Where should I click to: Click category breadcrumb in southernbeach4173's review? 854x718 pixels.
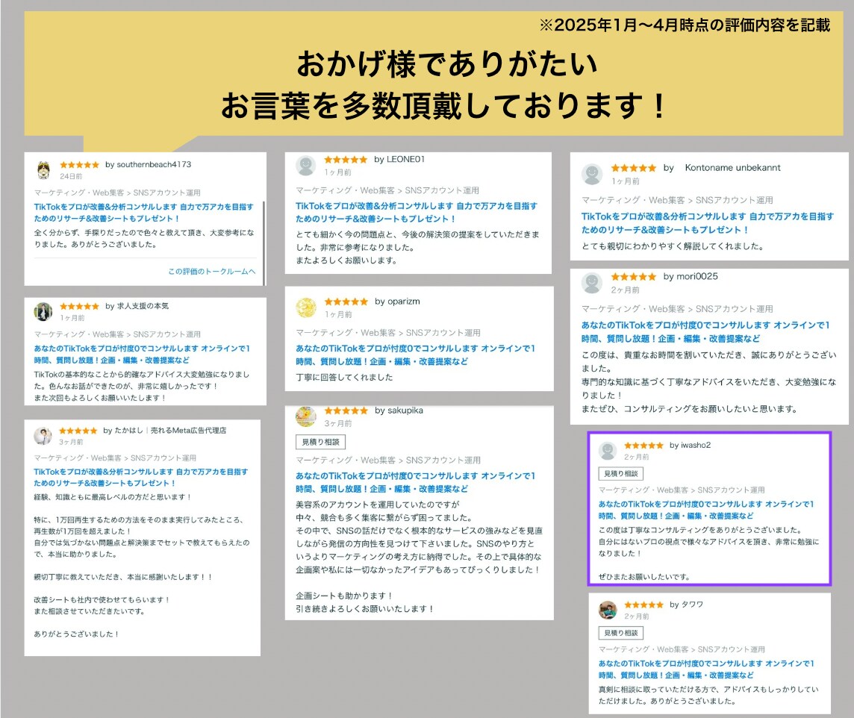[117, 193]
